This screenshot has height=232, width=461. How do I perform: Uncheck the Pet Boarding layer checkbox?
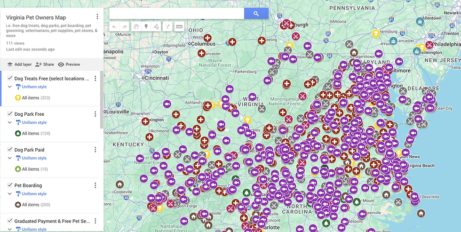[10, 185]
